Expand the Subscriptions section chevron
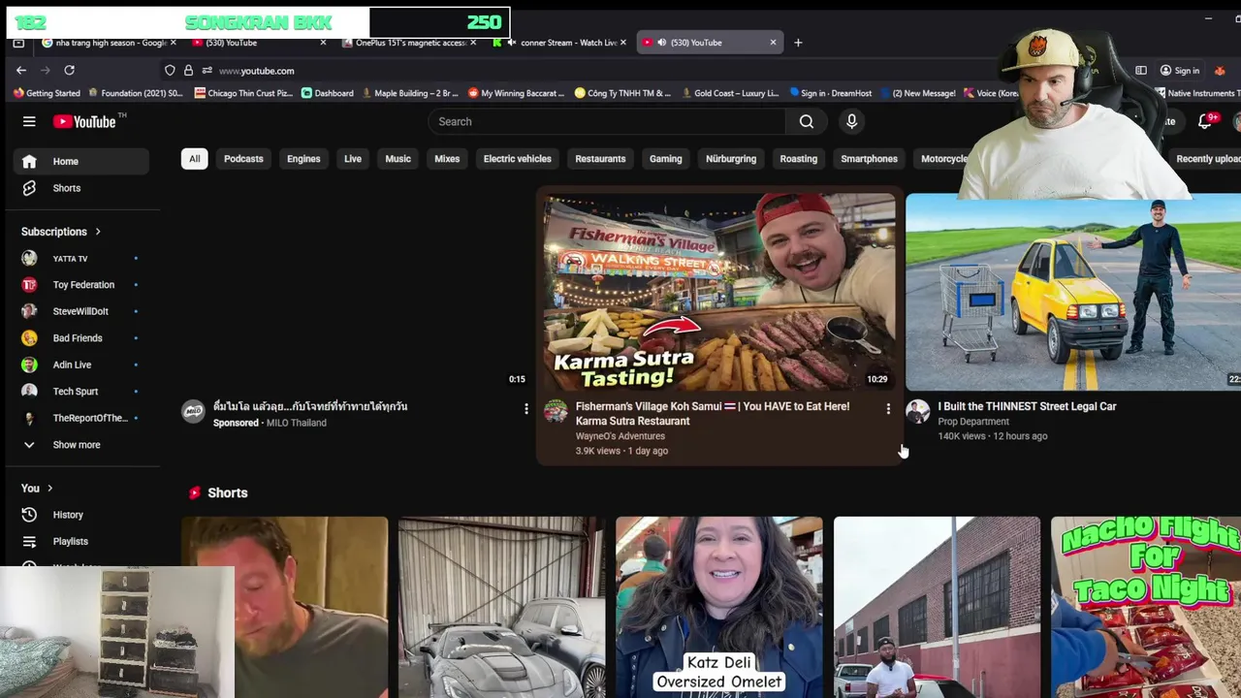 (98, 232)
